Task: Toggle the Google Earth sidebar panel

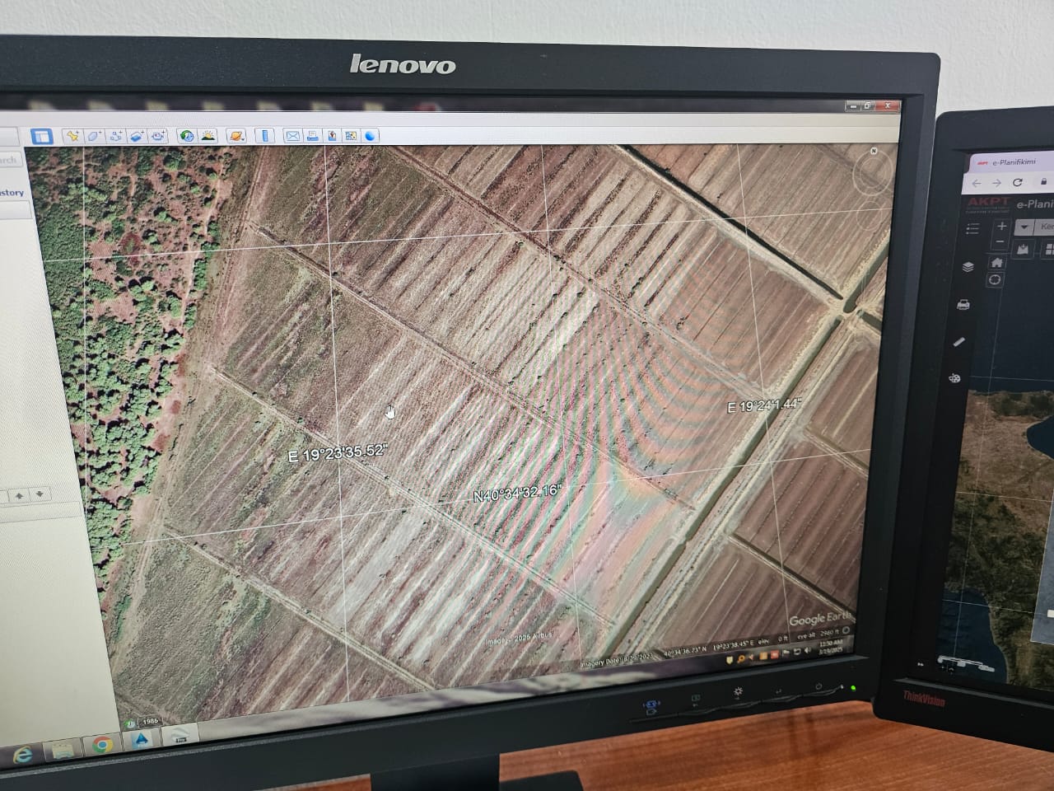Action: tap(42, 137)
